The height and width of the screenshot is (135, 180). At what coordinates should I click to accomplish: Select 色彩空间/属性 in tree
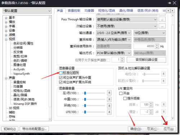(x=23, y=43)
